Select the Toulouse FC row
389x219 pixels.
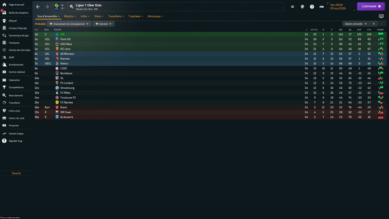(x=211, y=98)
